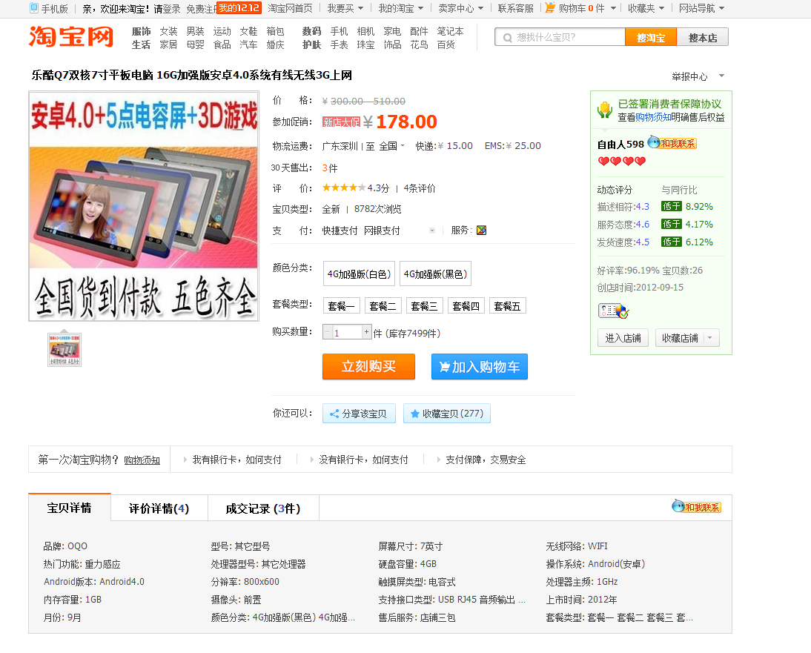The width and height of the screenshot is (811, 653).
Task: Click the purchase quantity input field
Action: pyautogui.click(x=347, y=332)
